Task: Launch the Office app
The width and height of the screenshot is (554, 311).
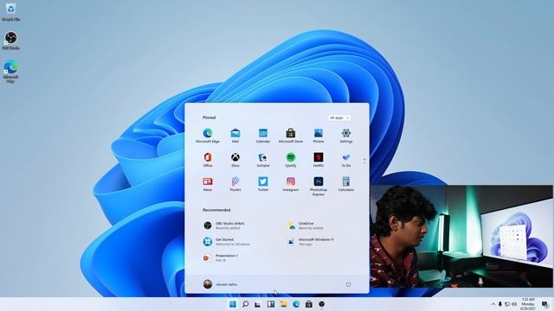Action: tap(208, 160)
